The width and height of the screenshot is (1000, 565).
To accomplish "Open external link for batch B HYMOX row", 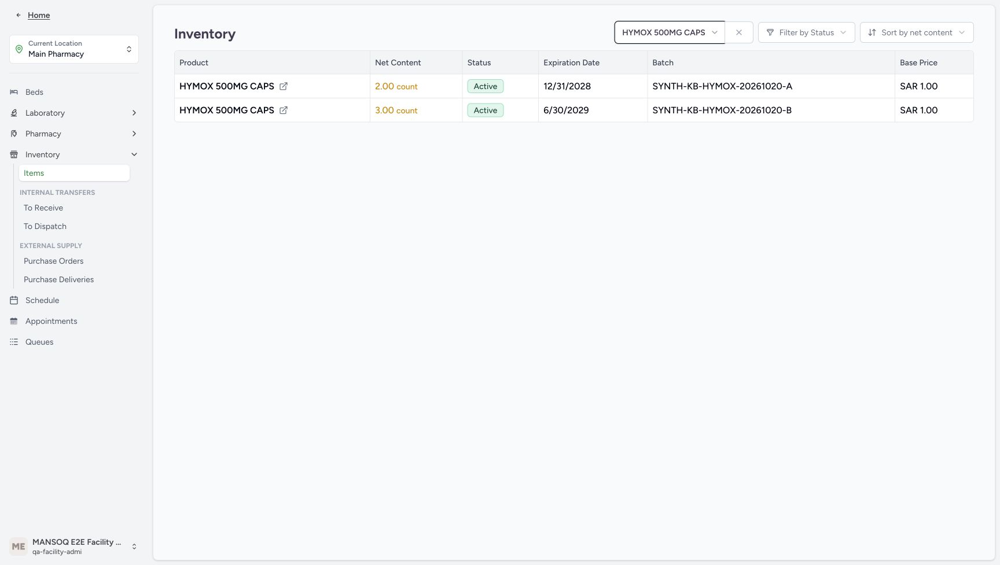I will point(284,110).
